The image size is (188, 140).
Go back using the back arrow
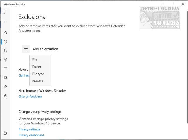pos(5,12)
